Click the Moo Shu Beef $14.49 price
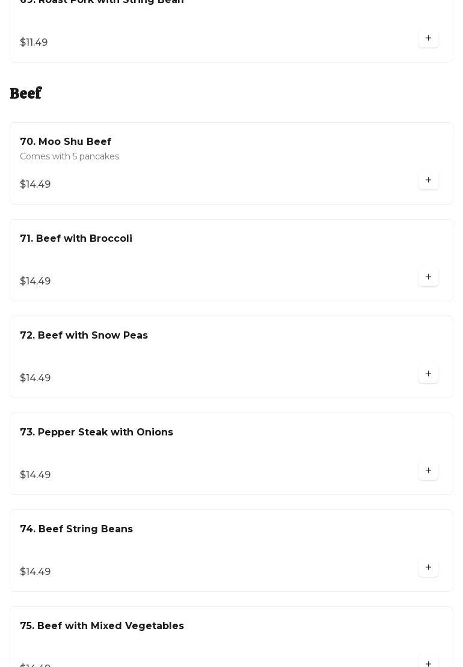The width and height of the screenshot is (463, 667). pyautogui.click(x=35, y=185)
